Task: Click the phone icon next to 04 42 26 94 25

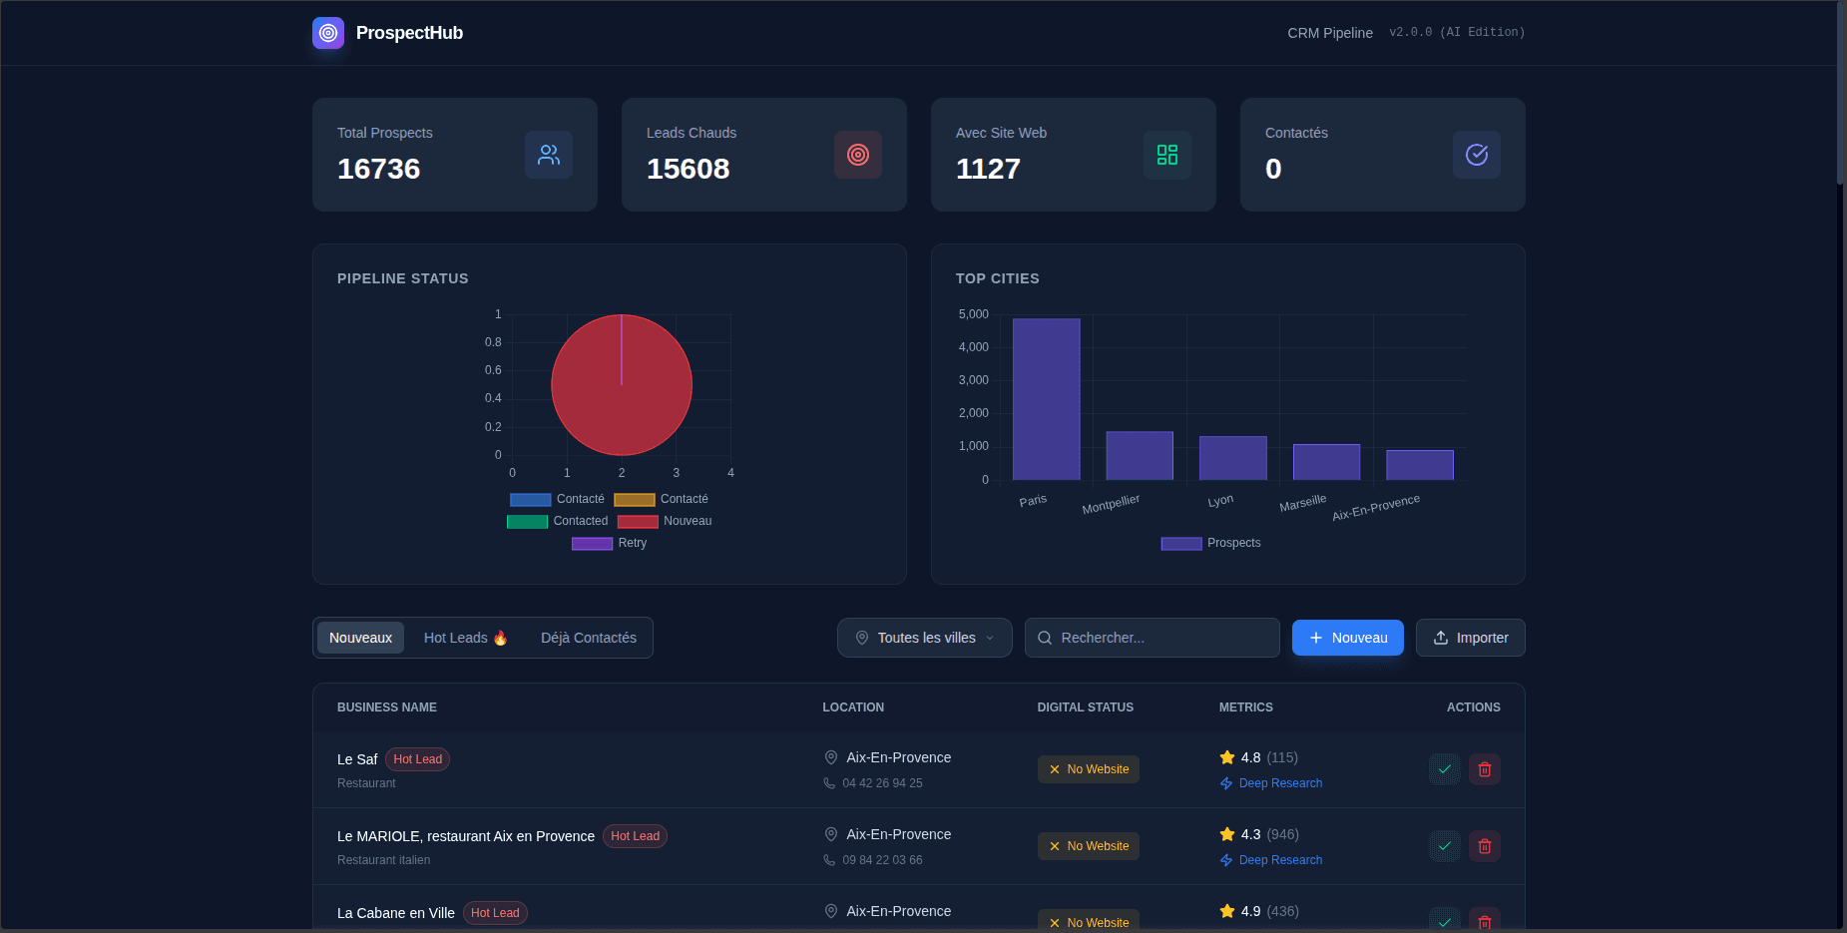Action: [828, 783]
